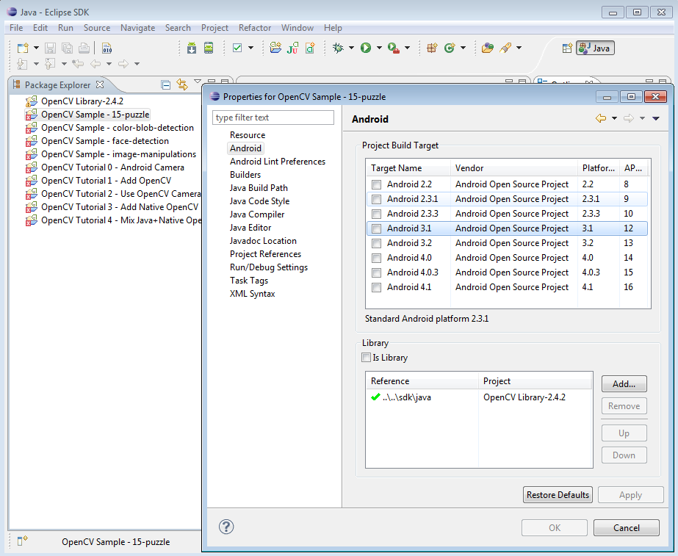Viewport: 678px width, 556px height.
Task: Click the binary 010 toolbar icon
Action: (107, 48)
